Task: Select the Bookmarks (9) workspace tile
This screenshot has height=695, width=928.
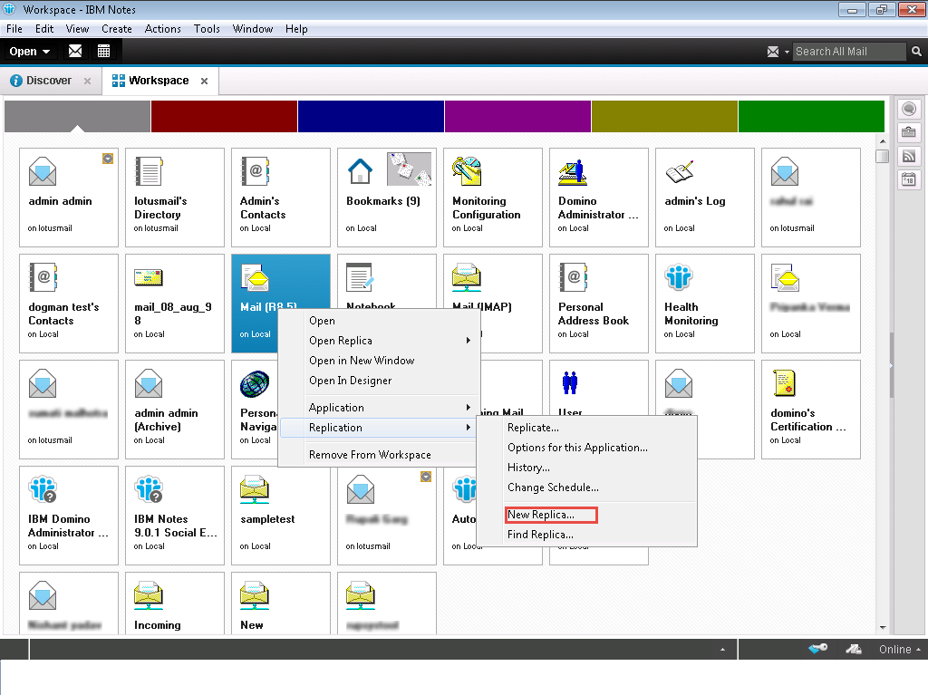Action: click(386, 197)
